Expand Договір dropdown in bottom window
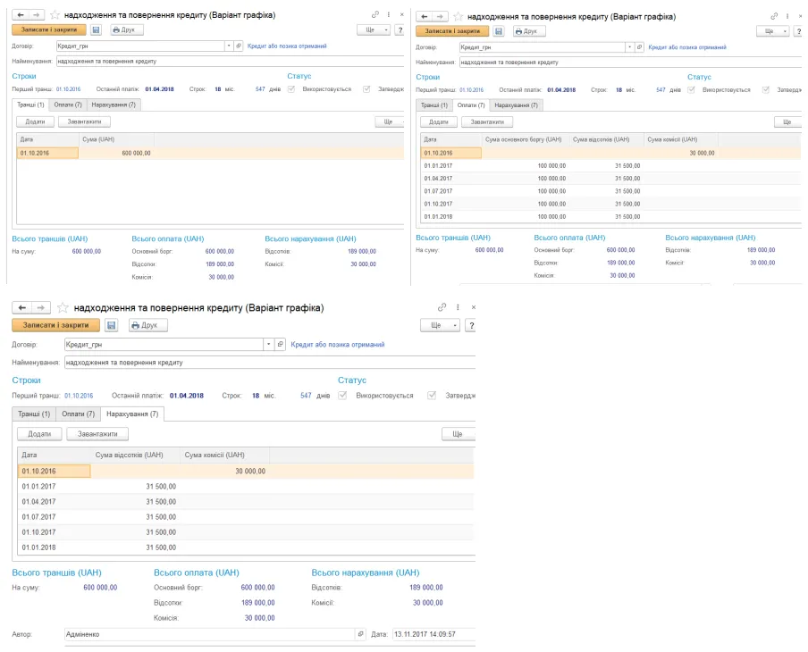 tap(268, 344)
